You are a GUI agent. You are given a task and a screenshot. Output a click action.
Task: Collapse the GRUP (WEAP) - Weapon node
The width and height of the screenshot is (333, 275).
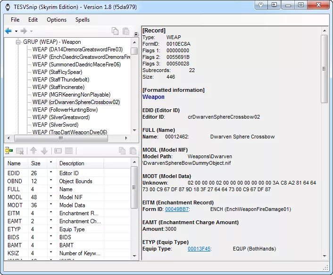[18, 42]
